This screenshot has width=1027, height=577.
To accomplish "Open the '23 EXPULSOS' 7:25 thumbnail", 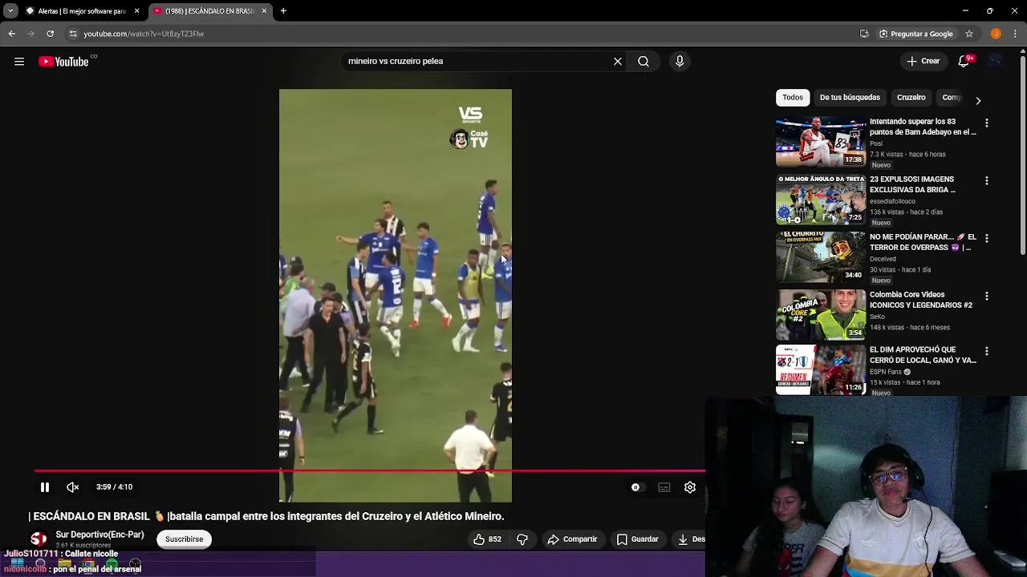I will point(821,200).
